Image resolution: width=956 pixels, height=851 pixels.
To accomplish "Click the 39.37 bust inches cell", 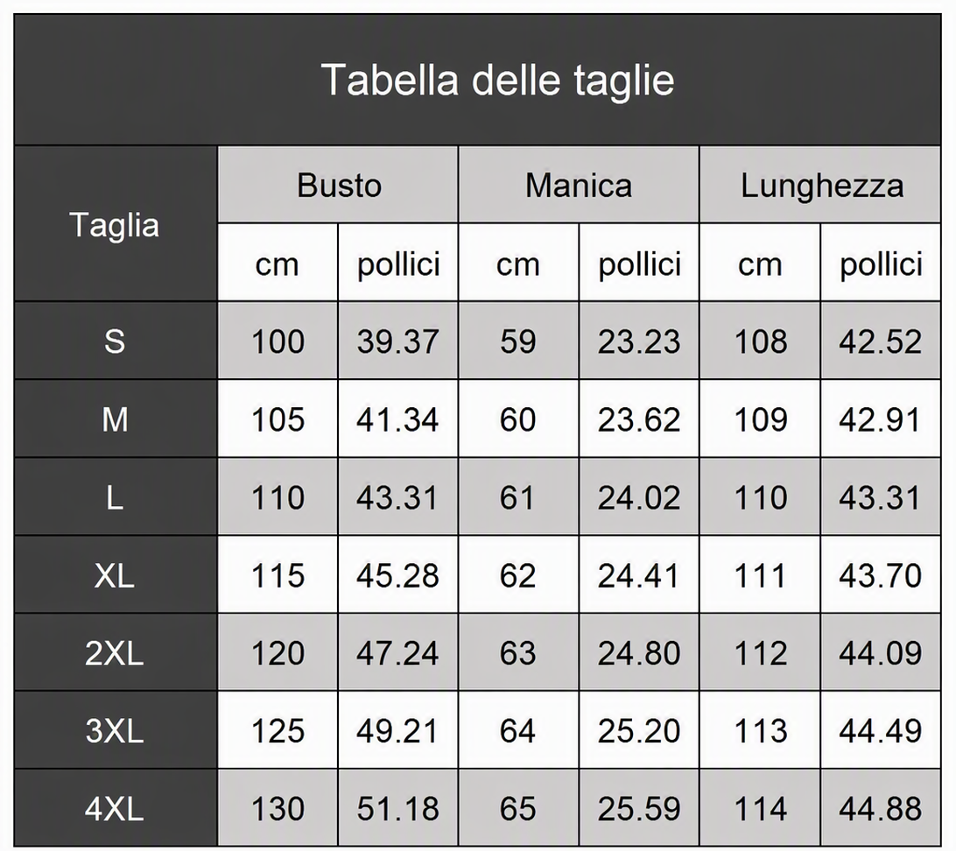I will pos(398,341).
